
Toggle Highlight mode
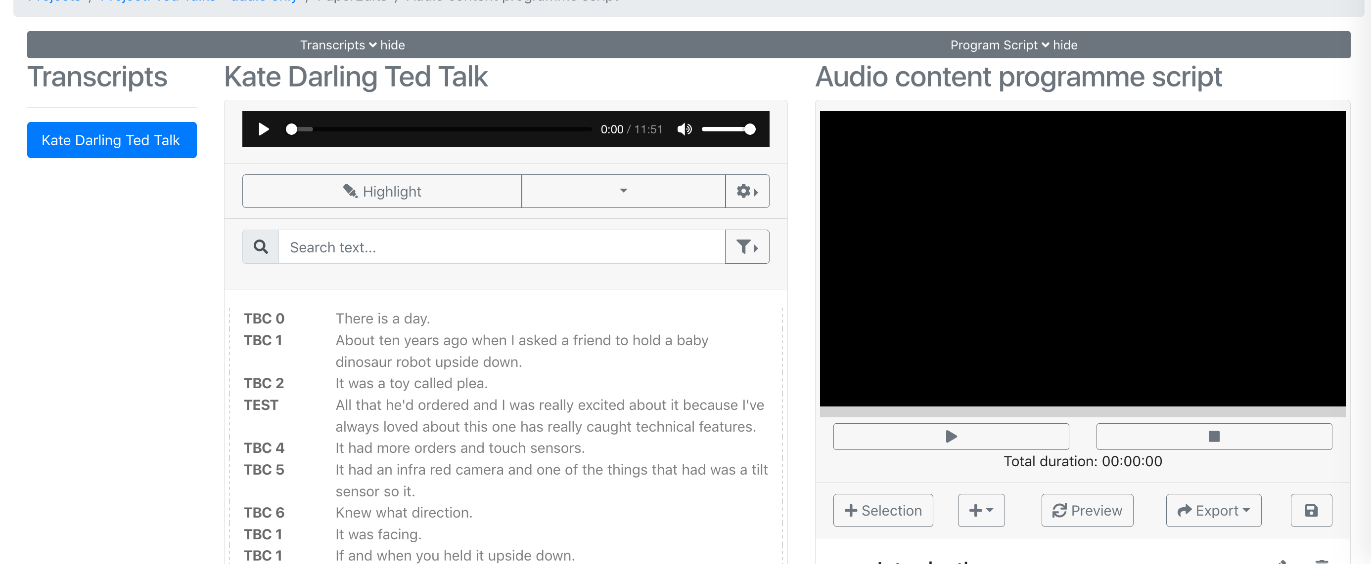(382, 191)
